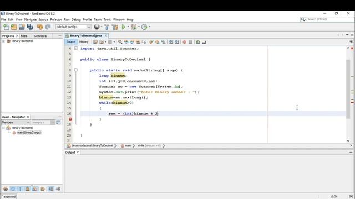Click the New Project toolbar icon
Screen dimensions: 355x199
[14, 27]
